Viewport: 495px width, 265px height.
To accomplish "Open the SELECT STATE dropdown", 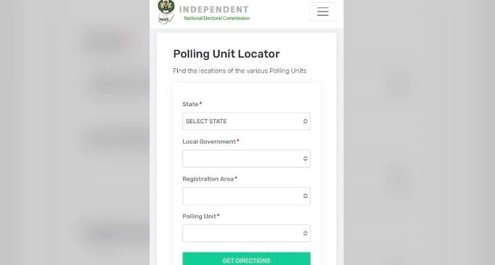I will point(246,121).
